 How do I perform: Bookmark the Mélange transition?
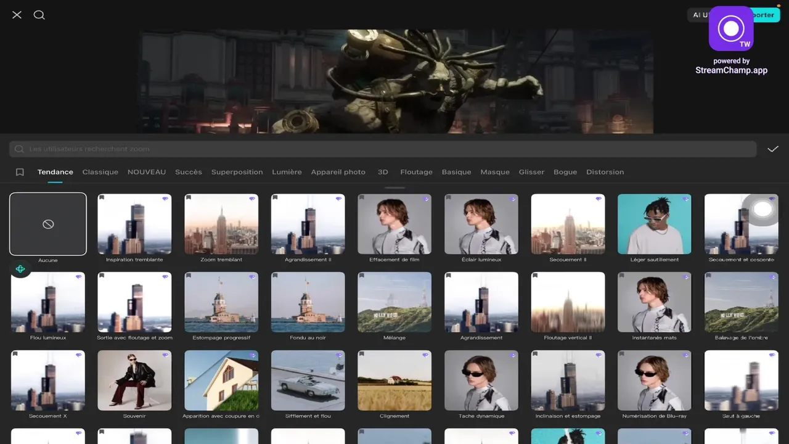pyautogui.click(x=362, y=276)
